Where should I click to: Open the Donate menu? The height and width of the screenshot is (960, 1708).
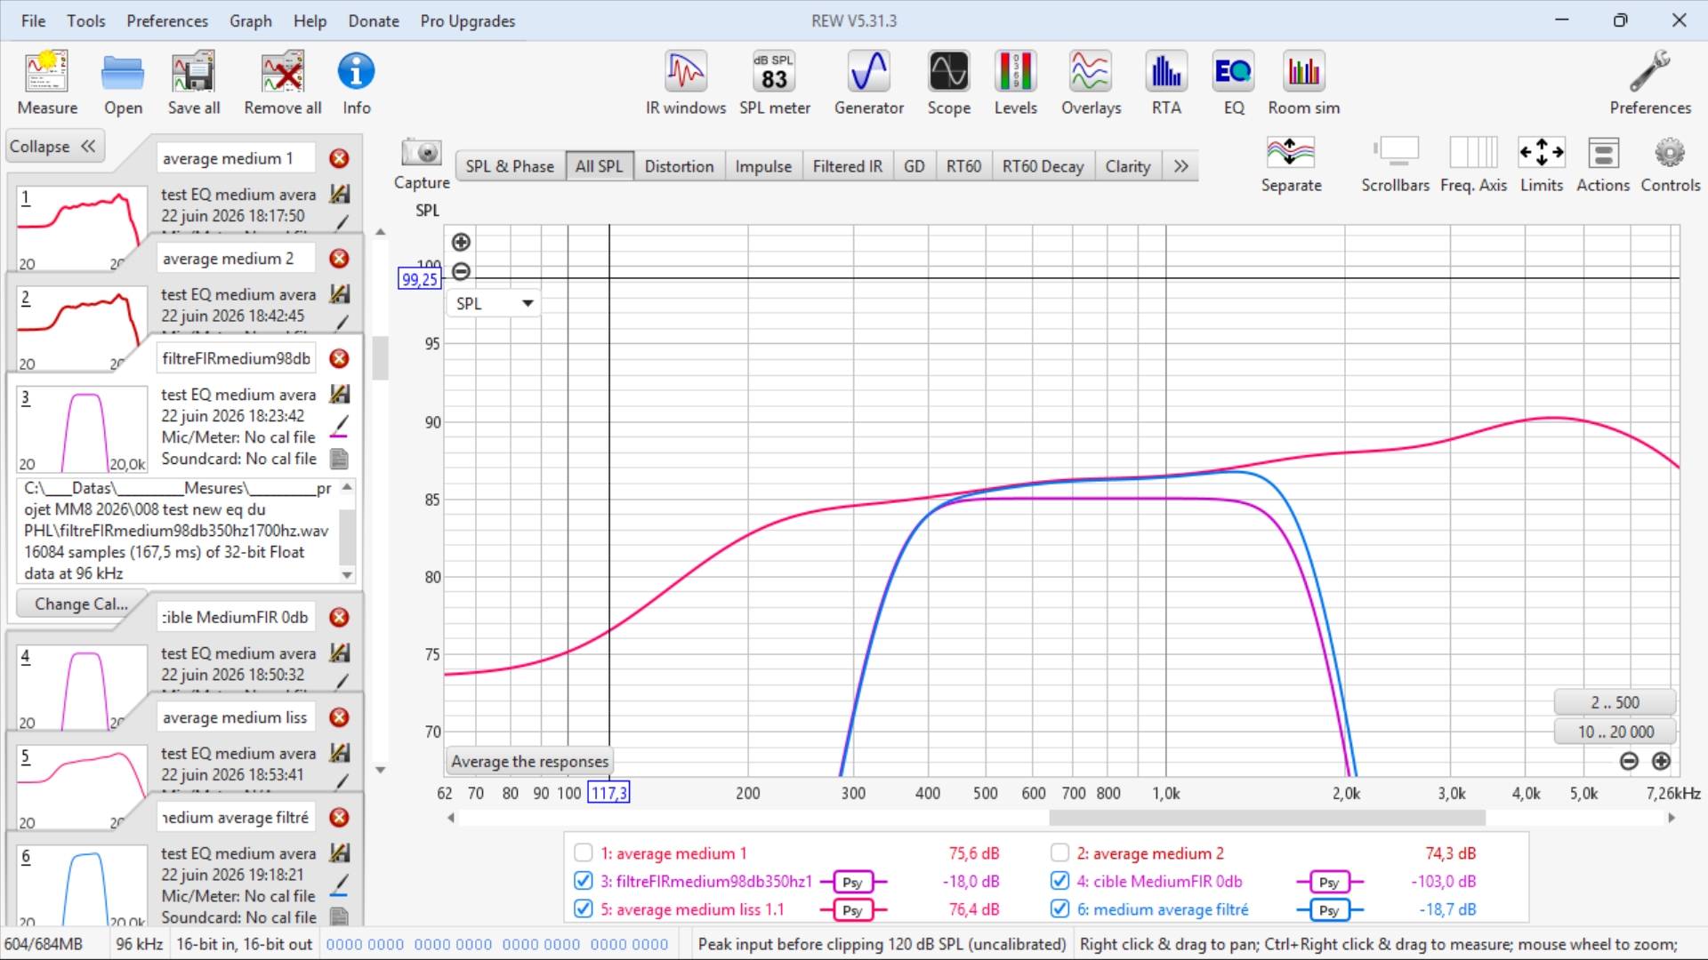click(x=374, y=20)
